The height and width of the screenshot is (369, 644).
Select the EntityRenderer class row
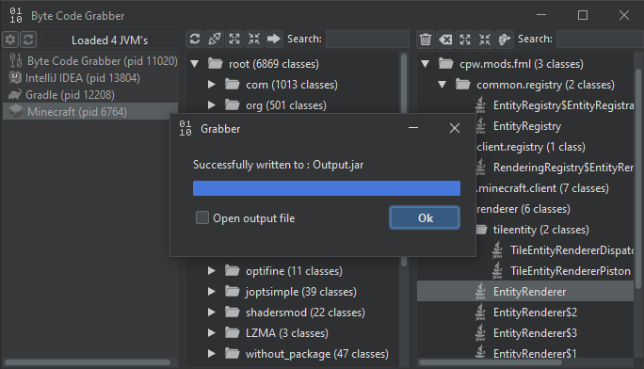click(525, 292)
